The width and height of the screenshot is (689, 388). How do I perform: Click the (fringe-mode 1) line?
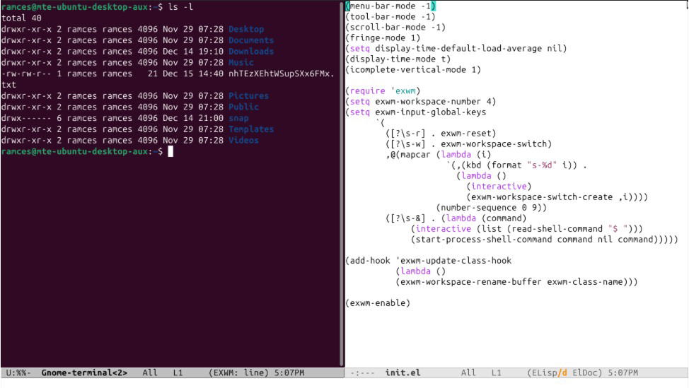pos(383,37)
